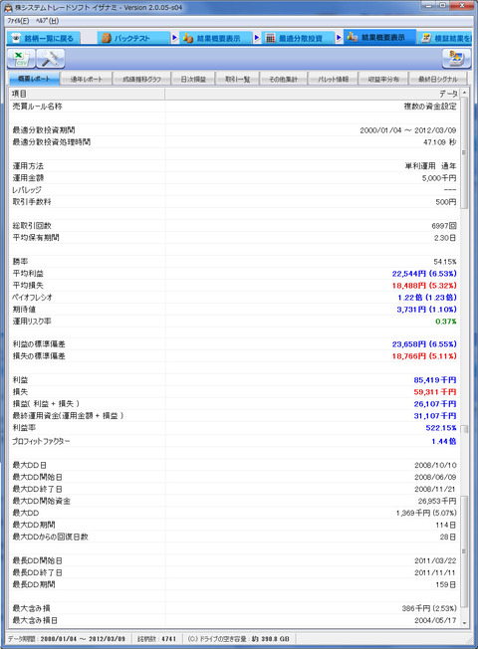Go back via 銘柄一覧に戻る

click(x=44, y=38)
